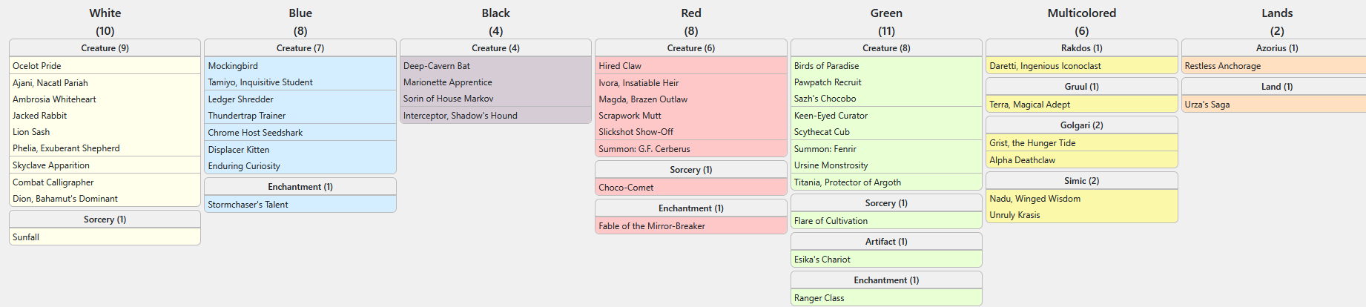Screen dimensions: 1366x307
Task: Select Daretti, Ingenious Iconoclast
Action: tap(1045, 66)
